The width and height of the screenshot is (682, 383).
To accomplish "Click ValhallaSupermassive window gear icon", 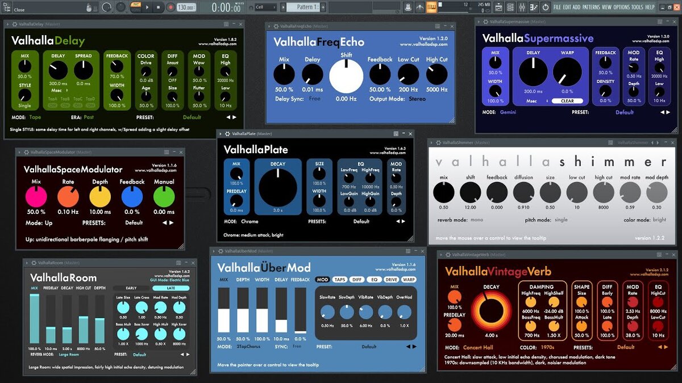I will point(485,22).
